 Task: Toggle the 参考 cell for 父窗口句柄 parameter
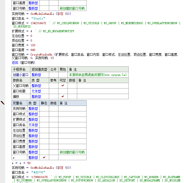pos(54,86)
